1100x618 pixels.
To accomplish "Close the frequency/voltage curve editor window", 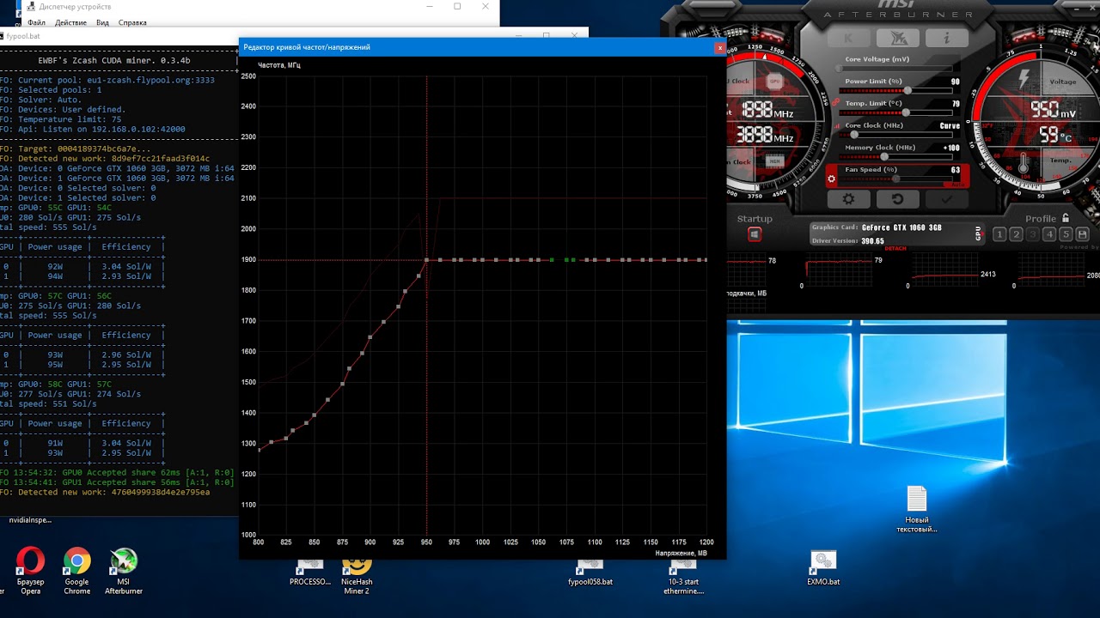I will 719,48.
